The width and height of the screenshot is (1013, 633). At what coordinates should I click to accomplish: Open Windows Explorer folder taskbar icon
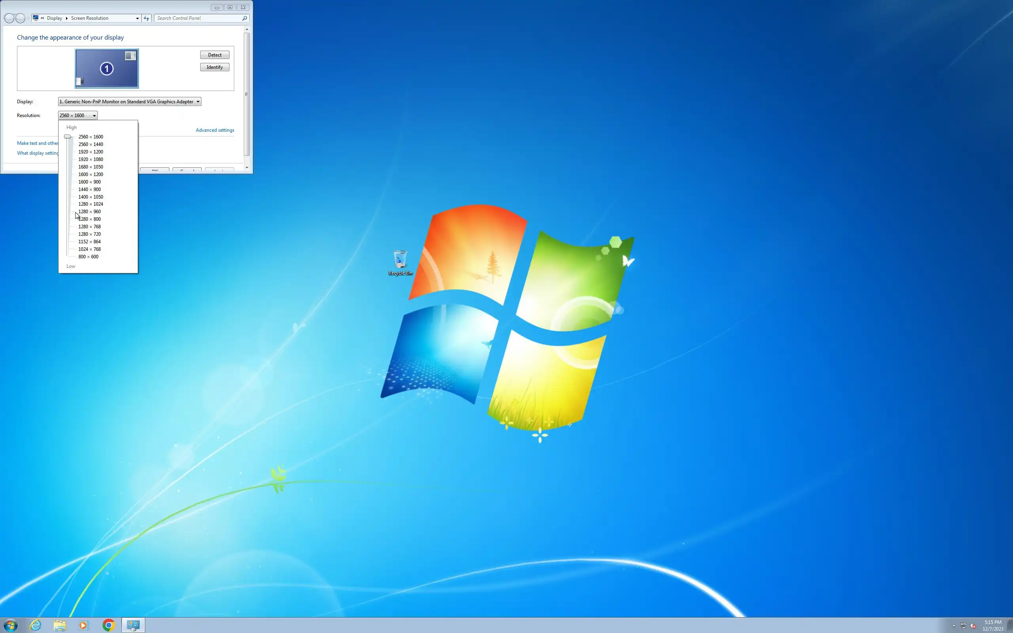pyautogui.click(x=60, y=625)
